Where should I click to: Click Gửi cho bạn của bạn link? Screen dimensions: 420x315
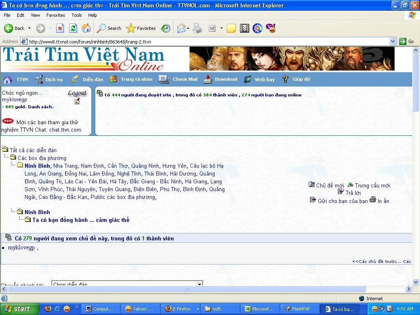pyautogui.click(x=343, y=201)
